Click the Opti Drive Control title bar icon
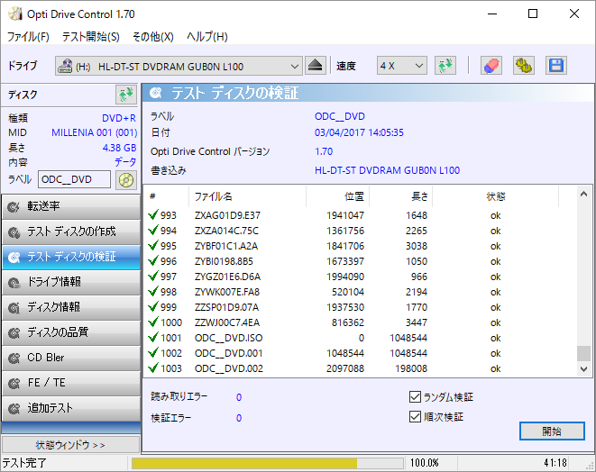596x472 pixels. pyautogui.click(x=15, y=14)
